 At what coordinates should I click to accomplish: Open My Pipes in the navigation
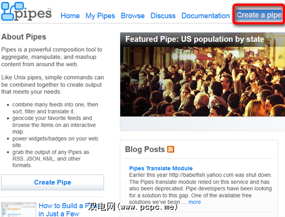[x=100, y=16]
